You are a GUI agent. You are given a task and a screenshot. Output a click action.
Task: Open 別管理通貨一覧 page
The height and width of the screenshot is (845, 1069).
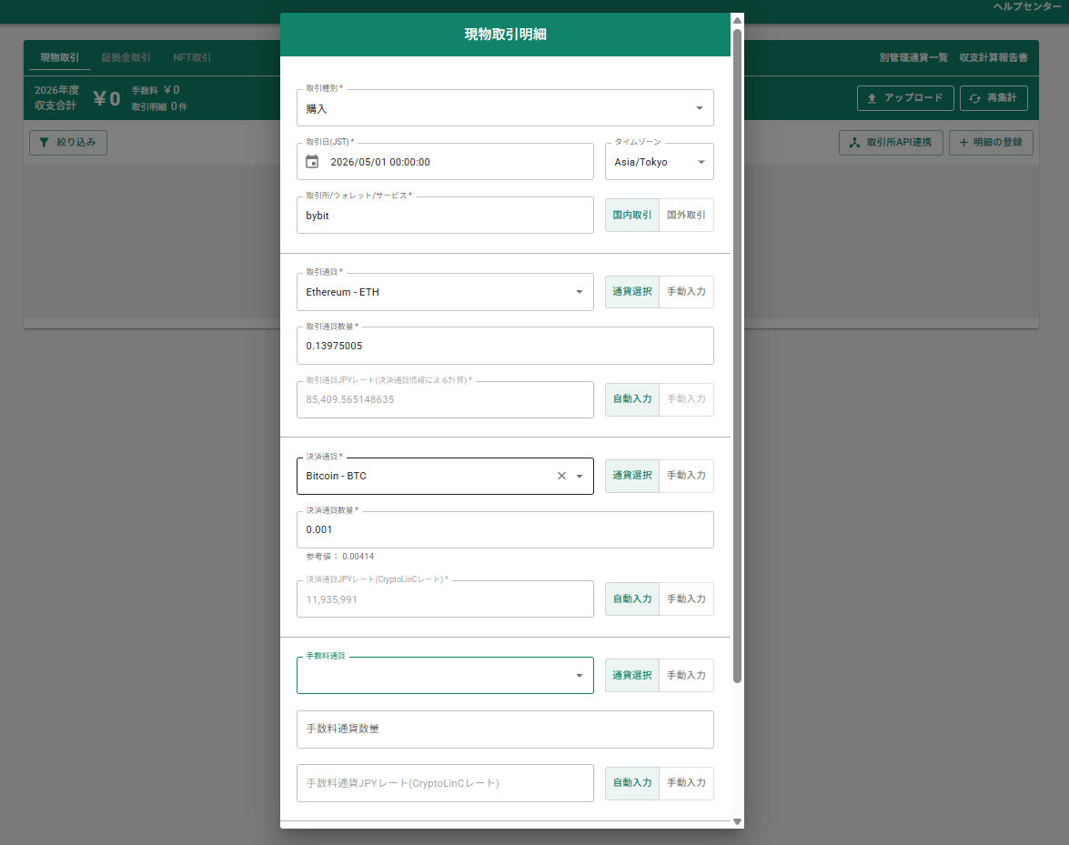[x=913, y=58]
